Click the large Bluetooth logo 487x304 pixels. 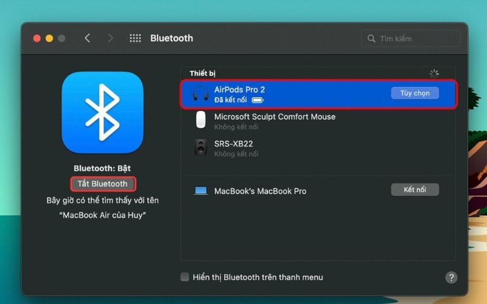102,112
